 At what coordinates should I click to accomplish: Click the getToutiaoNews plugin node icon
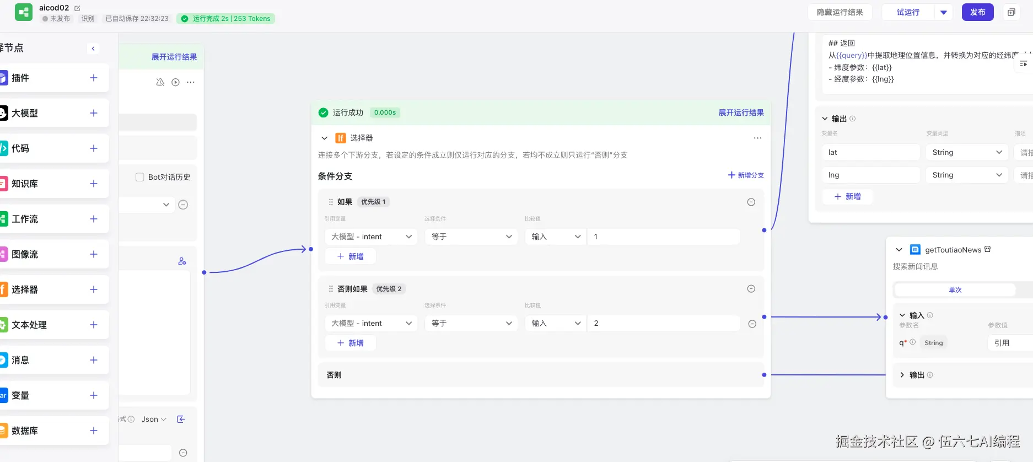point(915,250)
